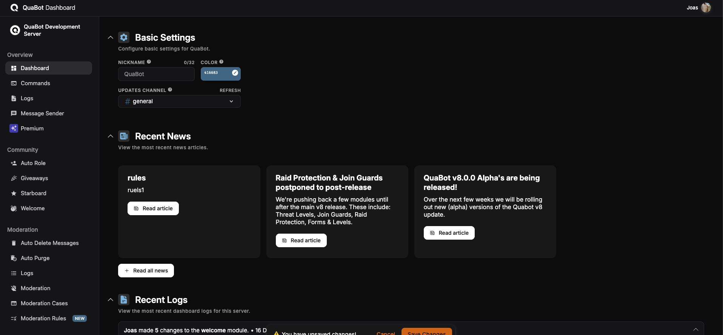Click the Moderation hand icon
Viewport: 723px width, 335px height.
[x=14, y=288]
